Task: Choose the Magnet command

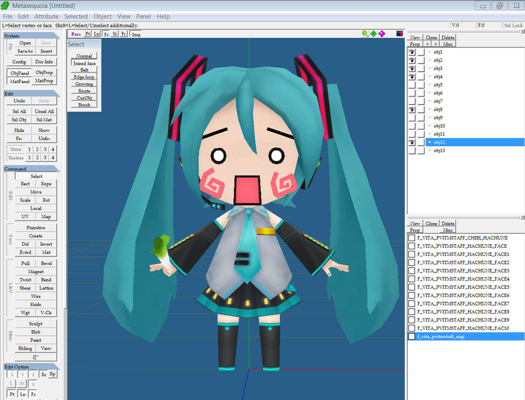Action: point(36,272)
